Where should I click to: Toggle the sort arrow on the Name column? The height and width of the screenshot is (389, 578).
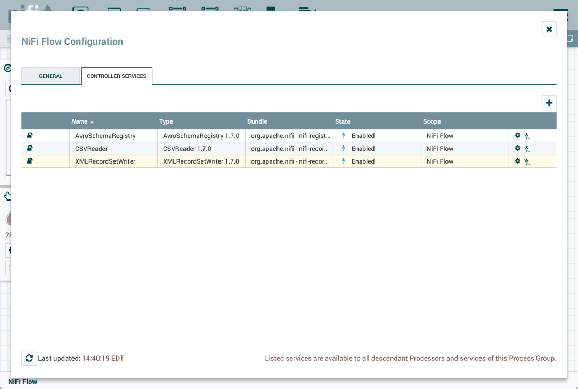[92, 121]
